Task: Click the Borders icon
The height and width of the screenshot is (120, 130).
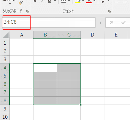Action: 64,1
